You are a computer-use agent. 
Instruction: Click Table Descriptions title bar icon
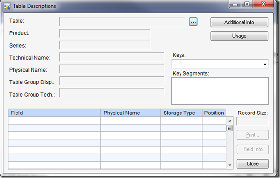tap(7, 6)
